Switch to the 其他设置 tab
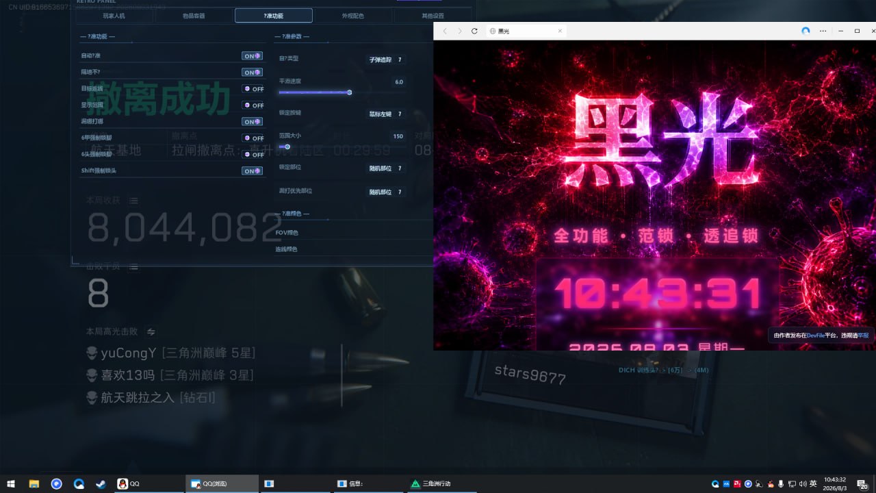Screen dimensions: 876x493 click(433, 16)
